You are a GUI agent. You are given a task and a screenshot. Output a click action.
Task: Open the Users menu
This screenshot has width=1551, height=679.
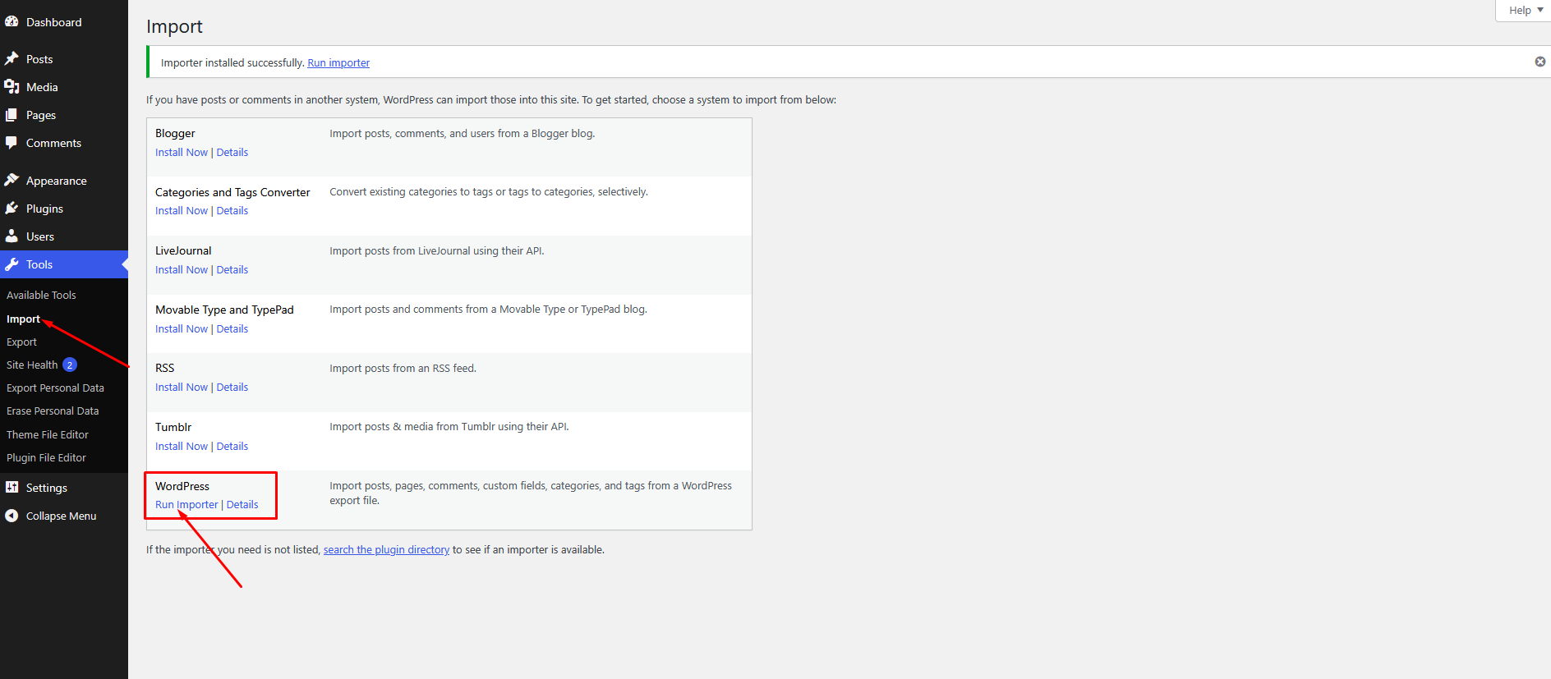click(x=40, y=236)
